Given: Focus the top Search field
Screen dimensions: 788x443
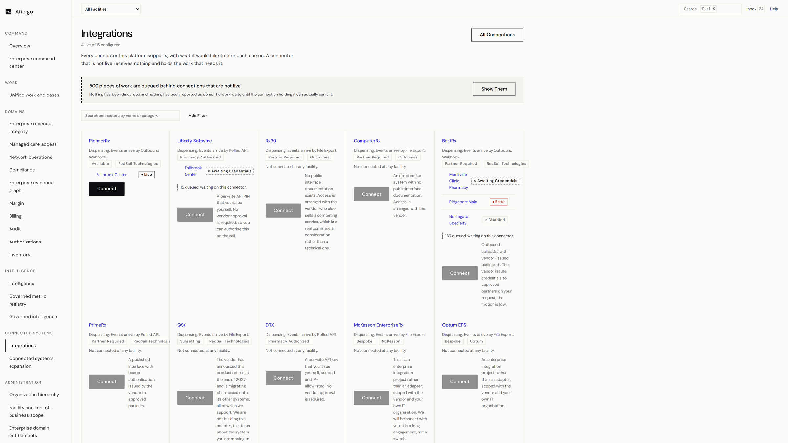Looking at the screenshot, I should pos(711,9).
